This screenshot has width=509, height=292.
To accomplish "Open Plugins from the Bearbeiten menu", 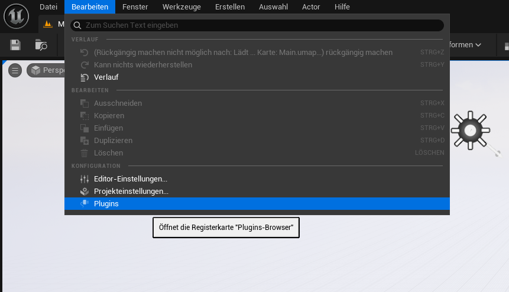I will (106, 204).
